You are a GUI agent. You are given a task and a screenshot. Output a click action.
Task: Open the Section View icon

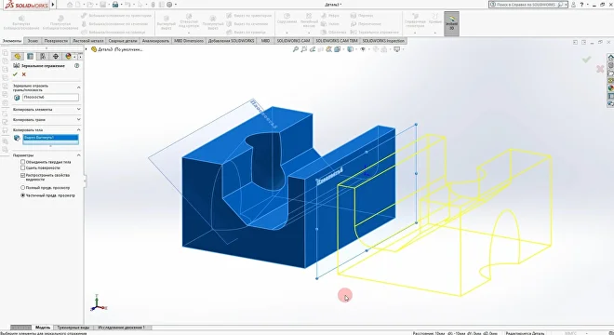[320, 49]
